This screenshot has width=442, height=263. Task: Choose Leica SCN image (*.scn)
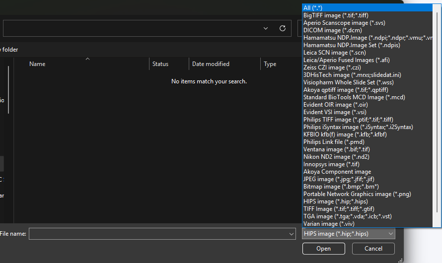pos(368,53)
